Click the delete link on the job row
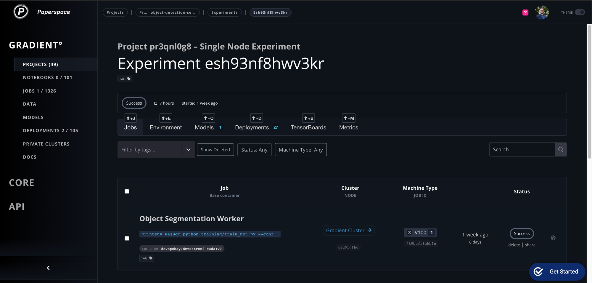Image resolution: width=592 pixels, height=283 pixels. 514,245
